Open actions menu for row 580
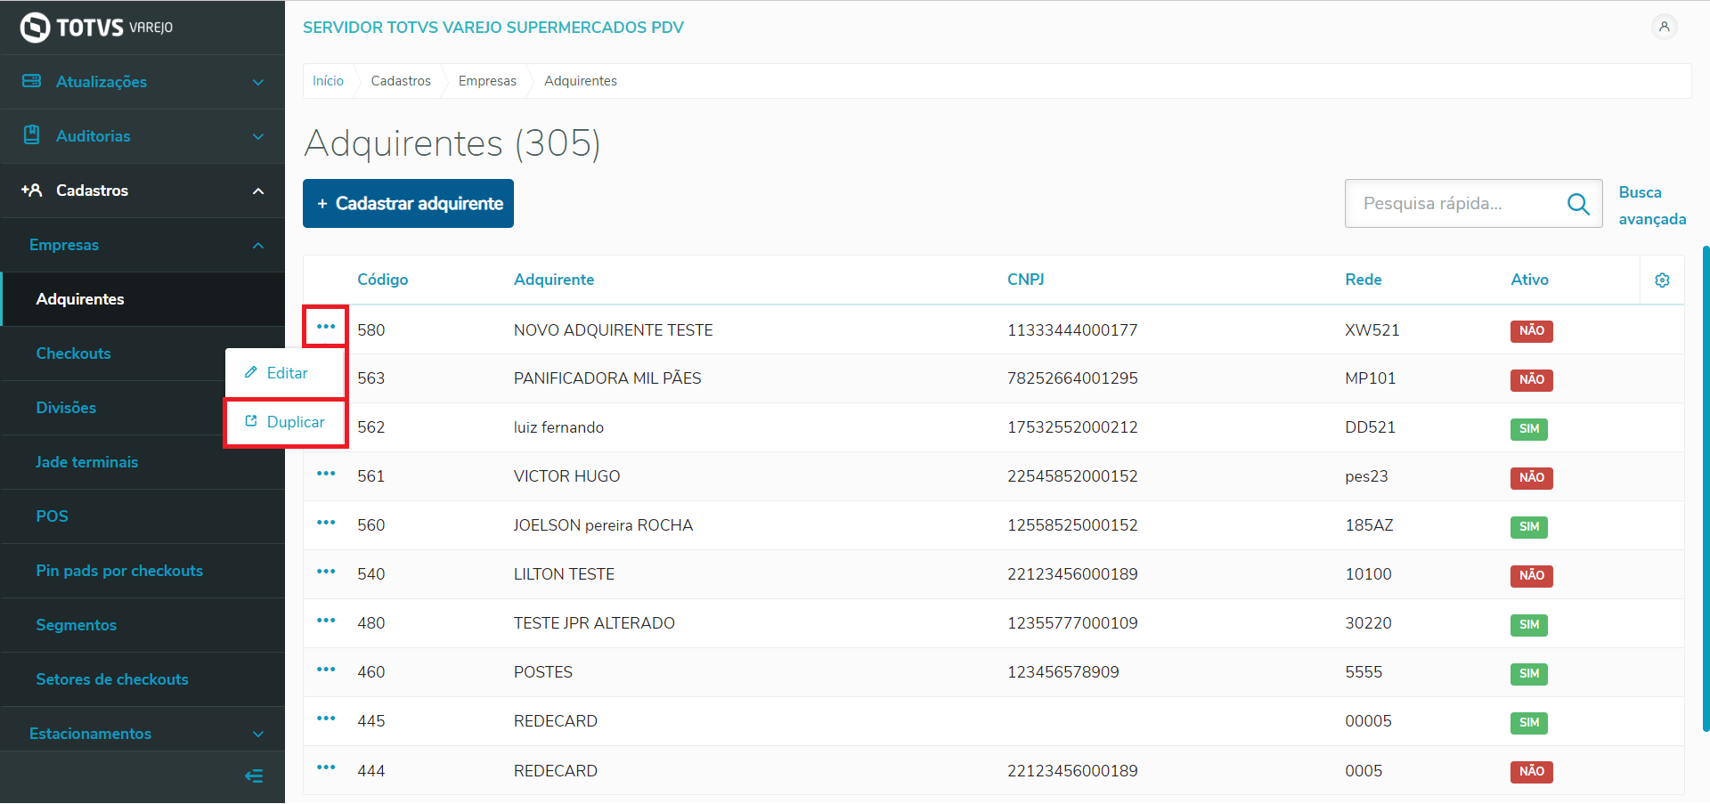 tap(326, 327)
